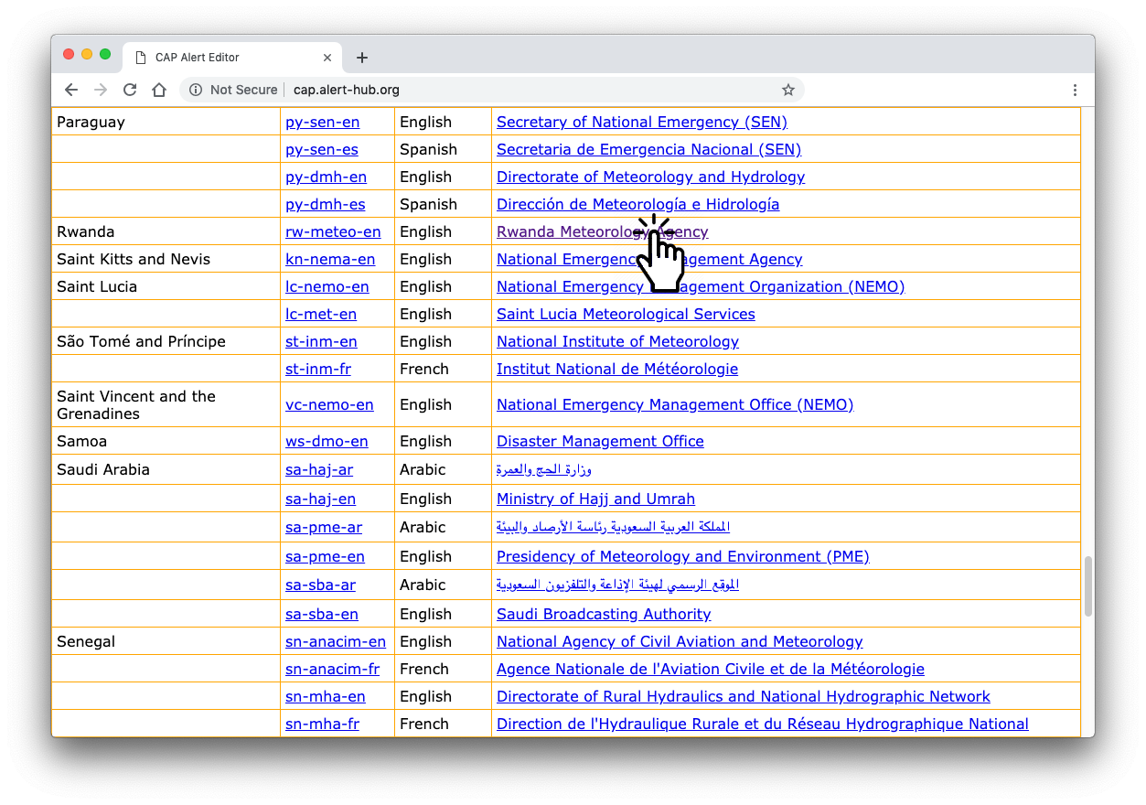Open the Arabic link in sa-pme-ar row
This screenshot has height=805, width=1146.
pyautogui.click(x=613, y=527)
